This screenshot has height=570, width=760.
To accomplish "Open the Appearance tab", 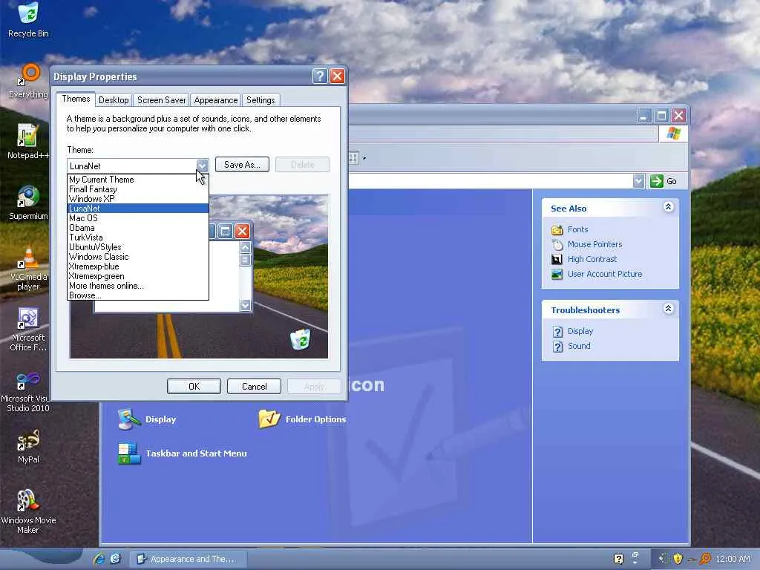I will (x=216, y=100).
